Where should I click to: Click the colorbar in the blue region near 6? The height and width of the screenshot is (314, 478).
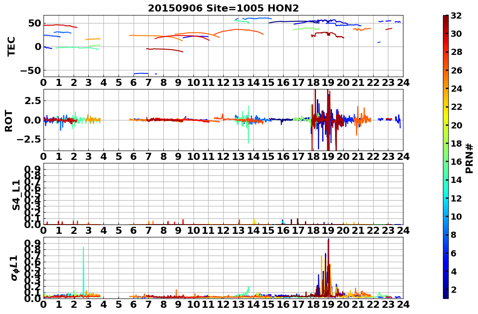(446, 253)
